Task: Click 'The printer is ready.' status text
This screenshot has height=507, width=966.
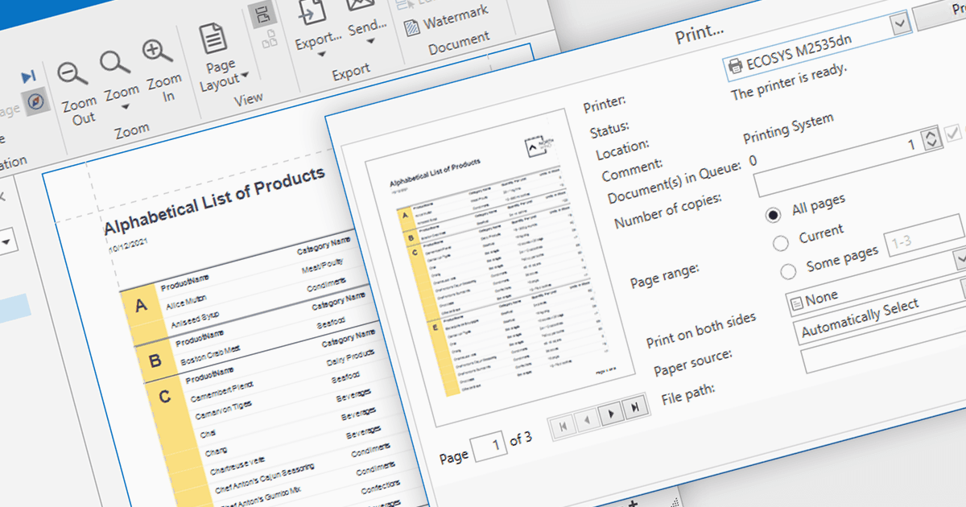Action: (x=788, y=81)
